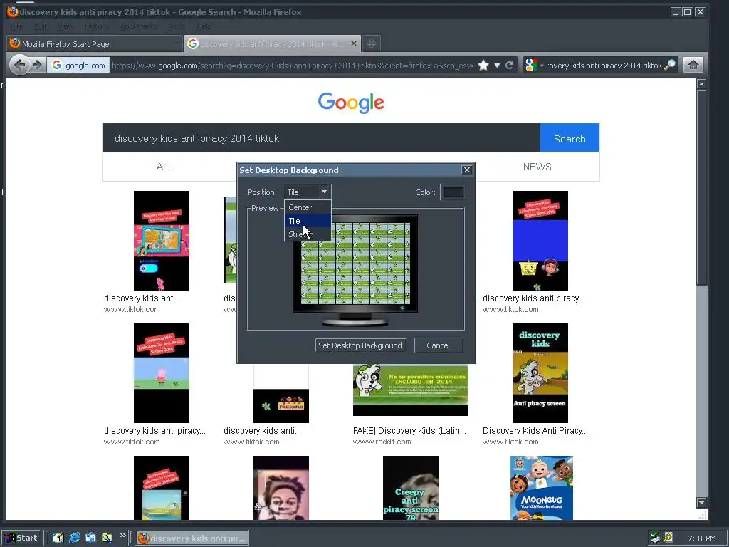
Task: Click the network system tray icon
Action: coord(656,538)
